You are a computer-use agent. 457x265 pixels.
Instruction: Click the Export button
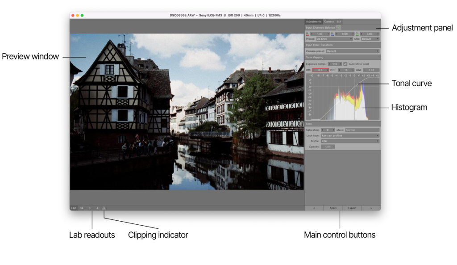tap(352, 208)
